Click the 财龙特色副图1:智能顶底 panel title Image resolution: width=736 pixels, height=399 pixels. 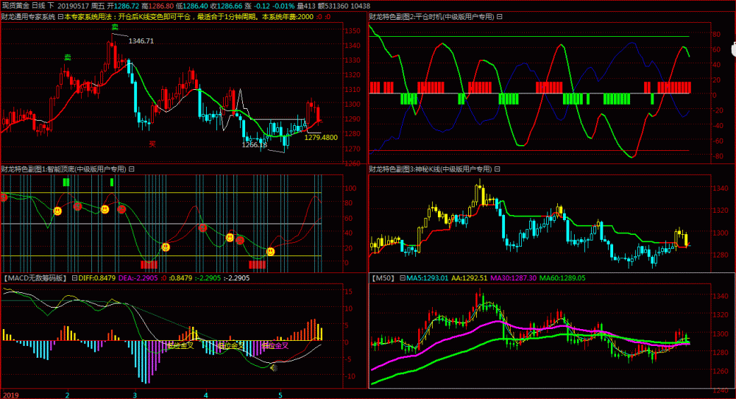pyautogui.click(x=64, y=169)
